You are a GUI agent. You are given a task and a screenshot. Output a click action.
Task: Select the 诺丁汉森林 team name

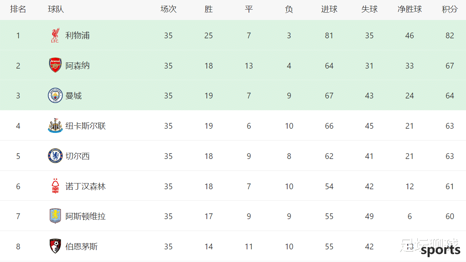tap(85, 186)
